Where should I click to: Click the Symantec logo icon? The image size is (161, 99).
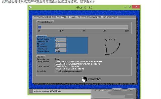[x=84, y=79]
